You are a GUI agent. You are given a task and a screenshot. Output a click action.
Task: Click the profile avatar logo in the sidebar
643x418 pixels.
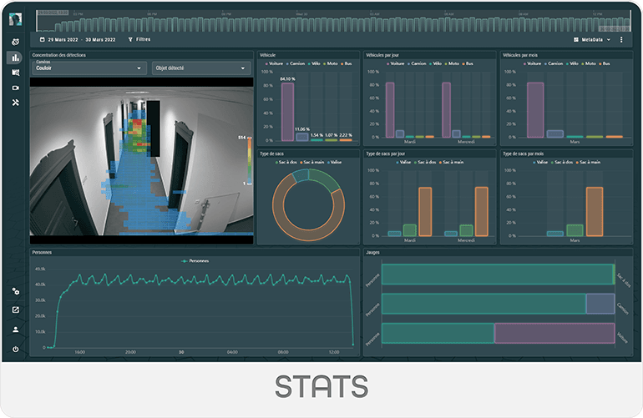pos(15,19)
